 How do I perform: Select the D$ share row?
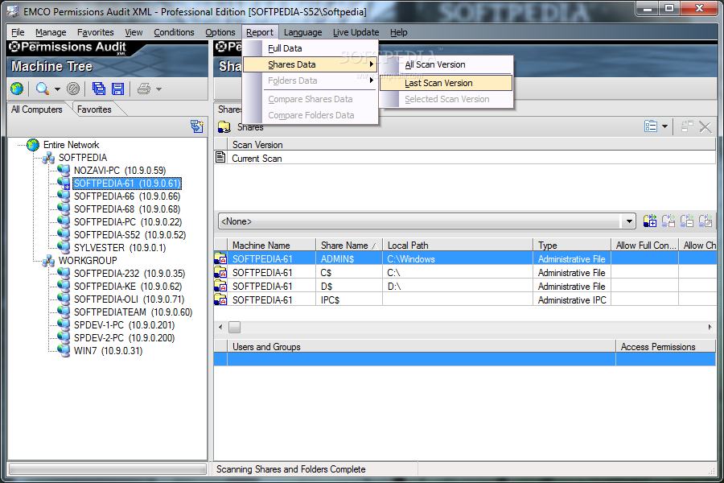[465, 287]
